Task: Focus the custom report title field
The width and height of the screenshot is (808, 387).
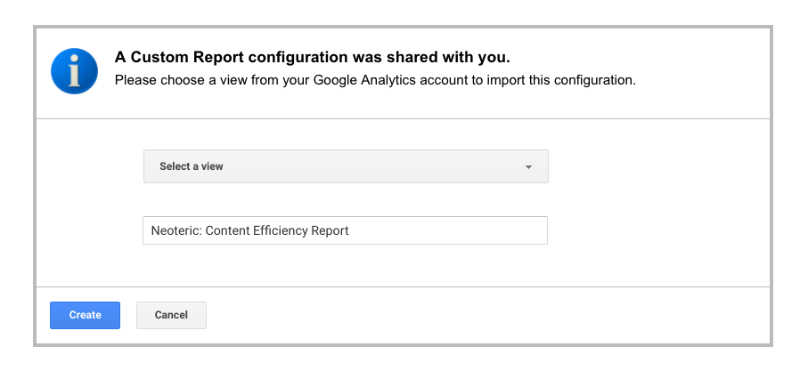Action: 345,230
